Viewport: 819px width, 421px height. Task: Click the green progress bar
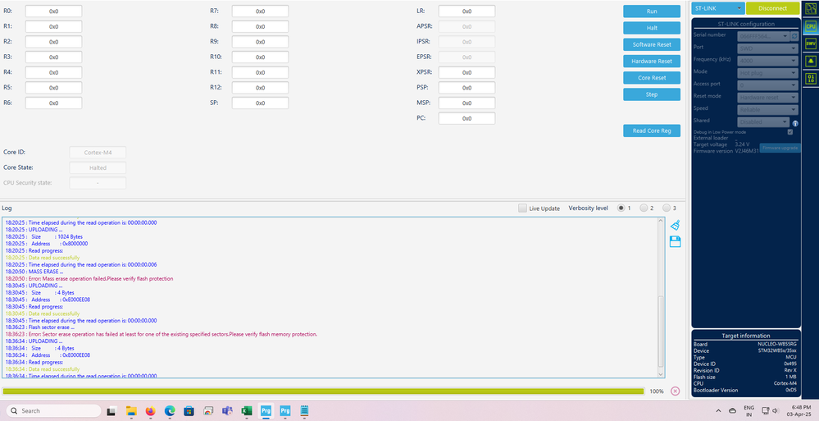tap(323, 391)
